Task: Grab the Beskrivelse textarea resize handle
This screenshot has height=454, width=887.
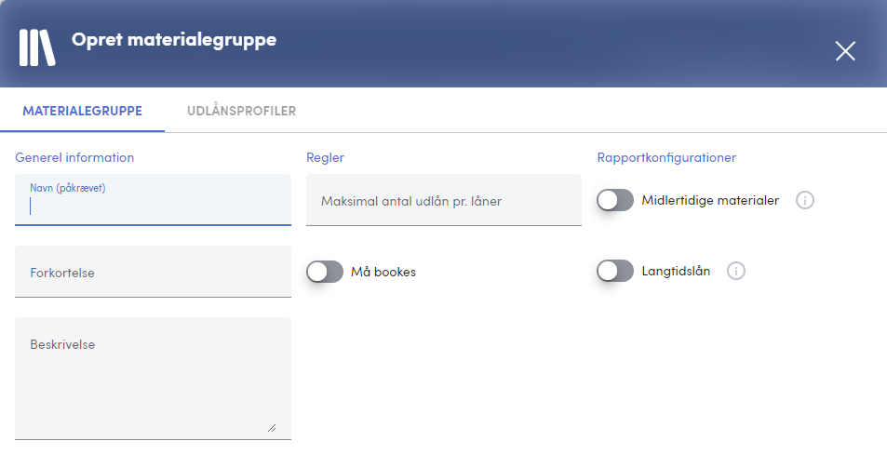Action: click(272, 428)
